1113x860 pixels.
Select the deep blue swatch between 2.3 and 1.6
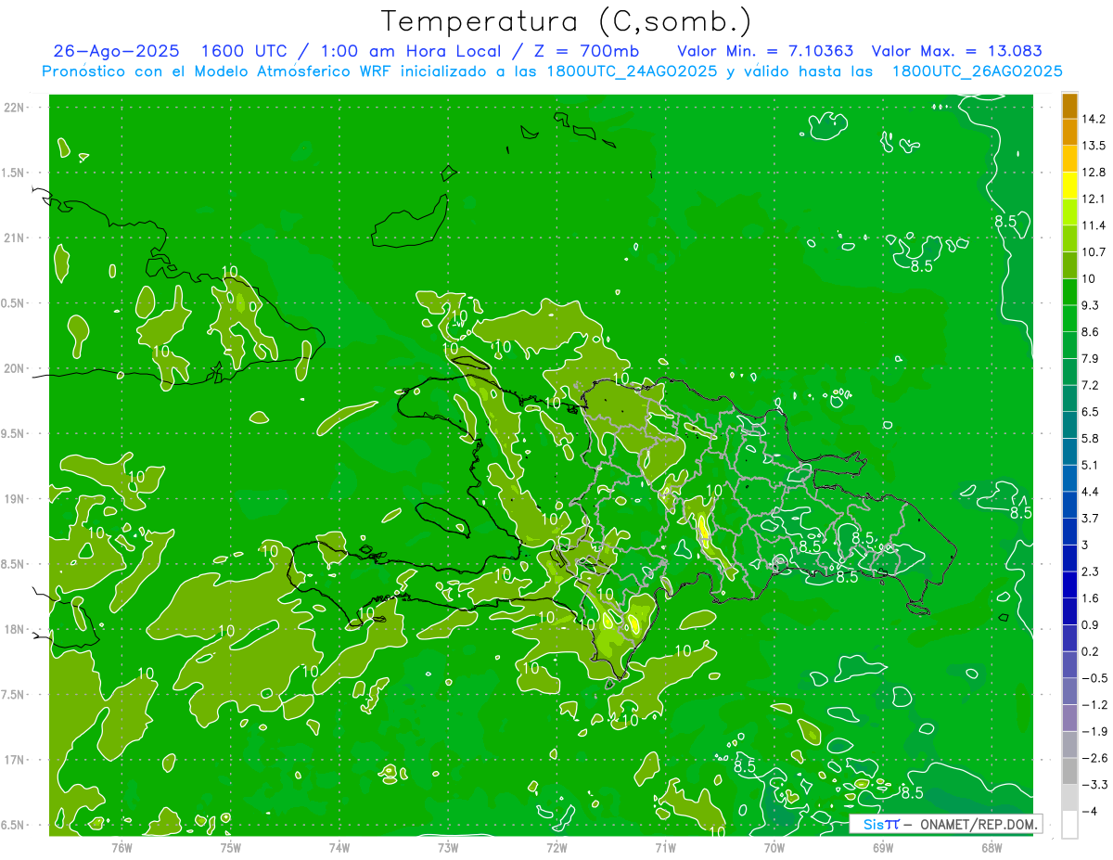point(1069,584)
